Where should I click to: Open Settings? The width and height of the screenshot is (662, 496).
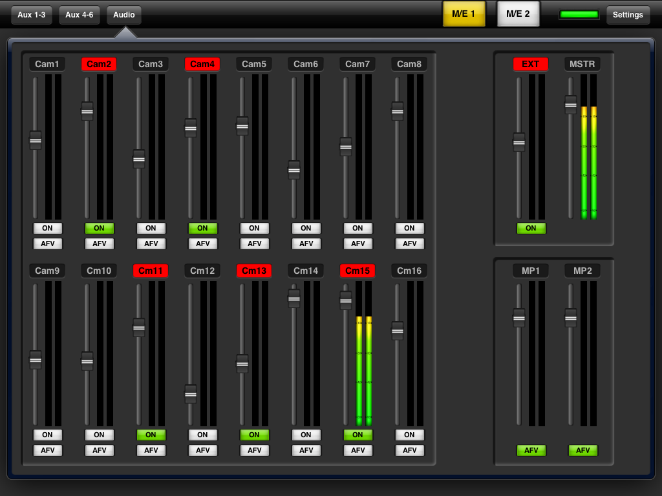(x=628, y=15)
